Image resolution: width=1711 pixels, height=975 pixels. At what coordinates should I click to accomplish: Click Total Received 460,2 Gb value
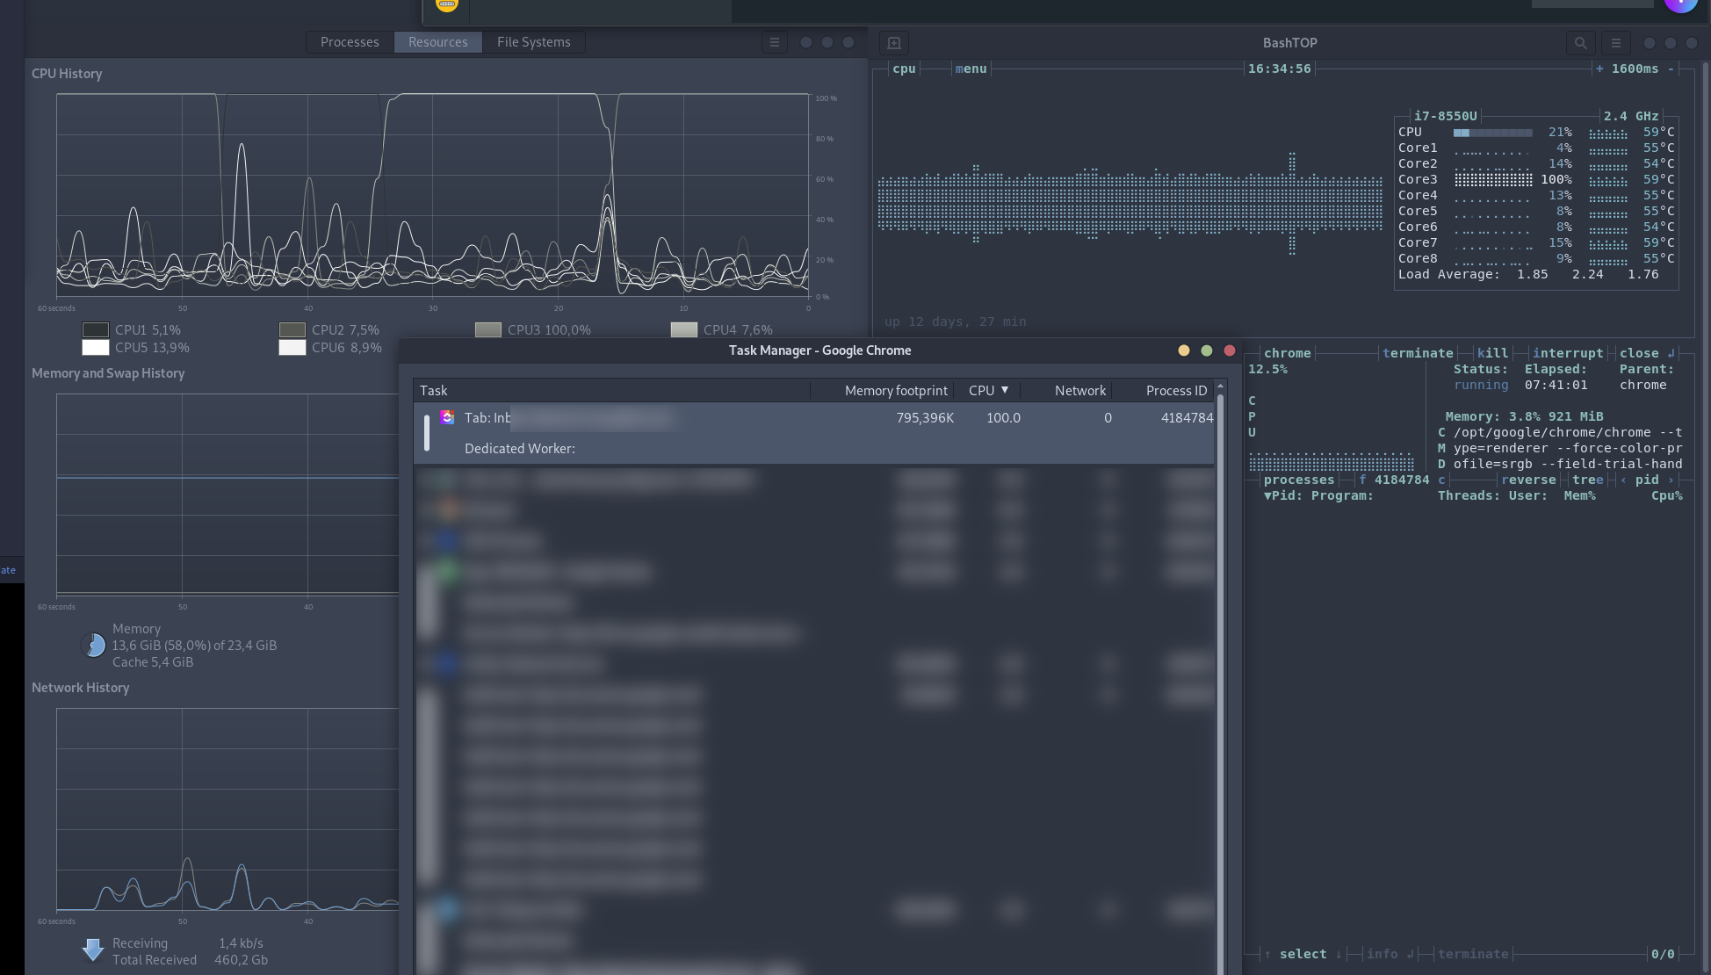pyautogui.click(x=241, y=960)
